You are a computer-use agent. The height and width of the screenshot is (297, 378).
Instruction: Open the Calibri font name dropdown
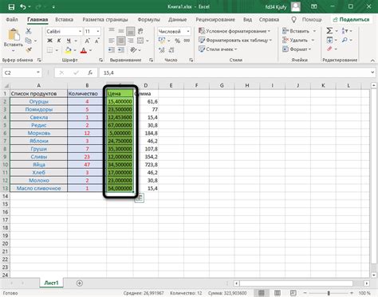pos(80,31)
